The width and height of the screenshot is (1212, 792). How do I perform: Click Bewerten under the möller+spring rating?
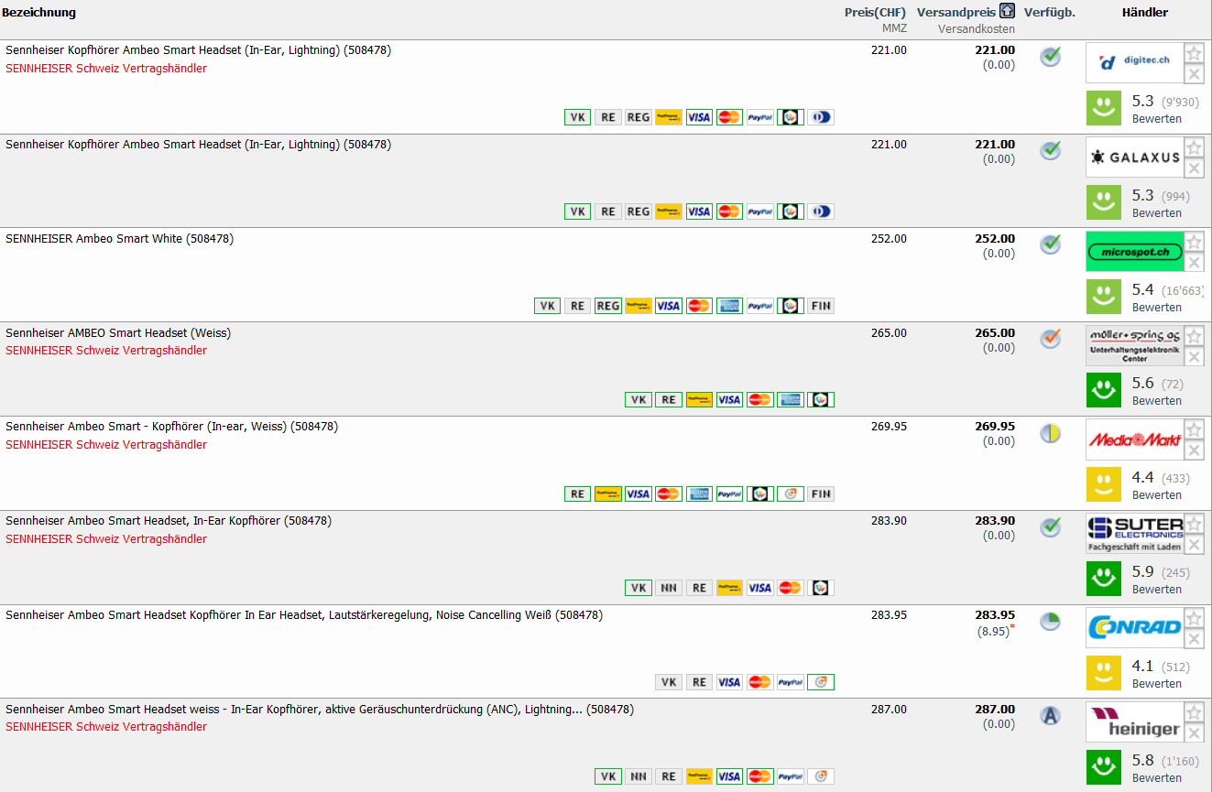pos(1156,401)
